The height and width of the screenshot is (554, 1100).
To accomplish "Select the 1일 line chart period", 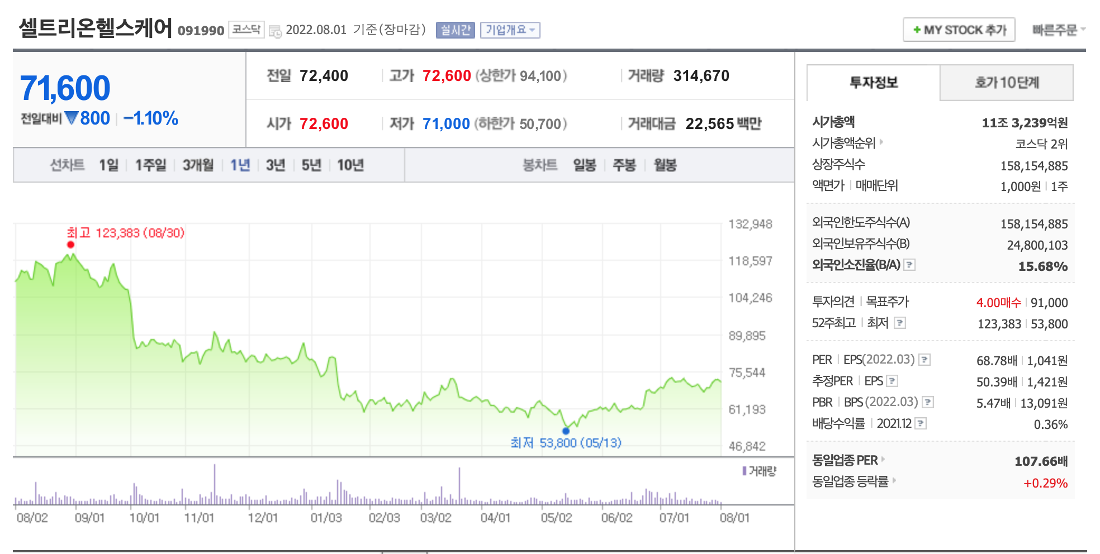I will [x=109, y=165].
